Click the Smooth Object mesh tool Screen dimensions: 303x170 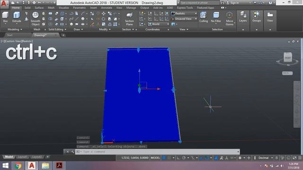pos(36,19)
